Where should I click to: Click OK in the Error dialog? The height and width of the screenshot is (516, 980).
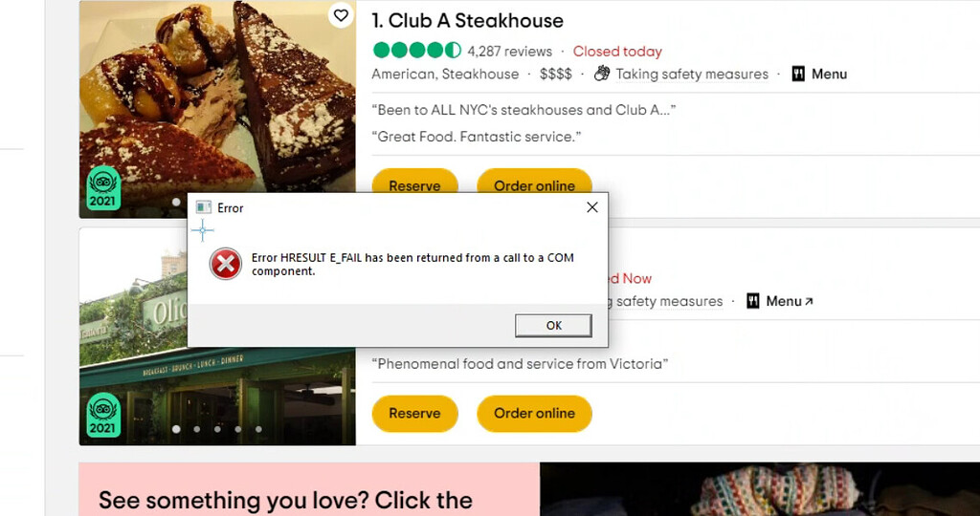click(553, 325)
